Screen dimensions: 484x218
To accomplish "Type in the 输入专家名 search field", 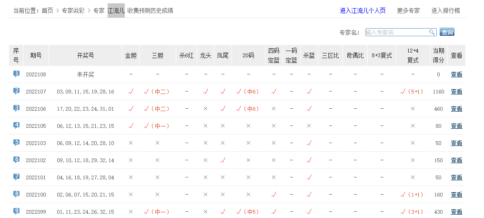I will 397,32.
